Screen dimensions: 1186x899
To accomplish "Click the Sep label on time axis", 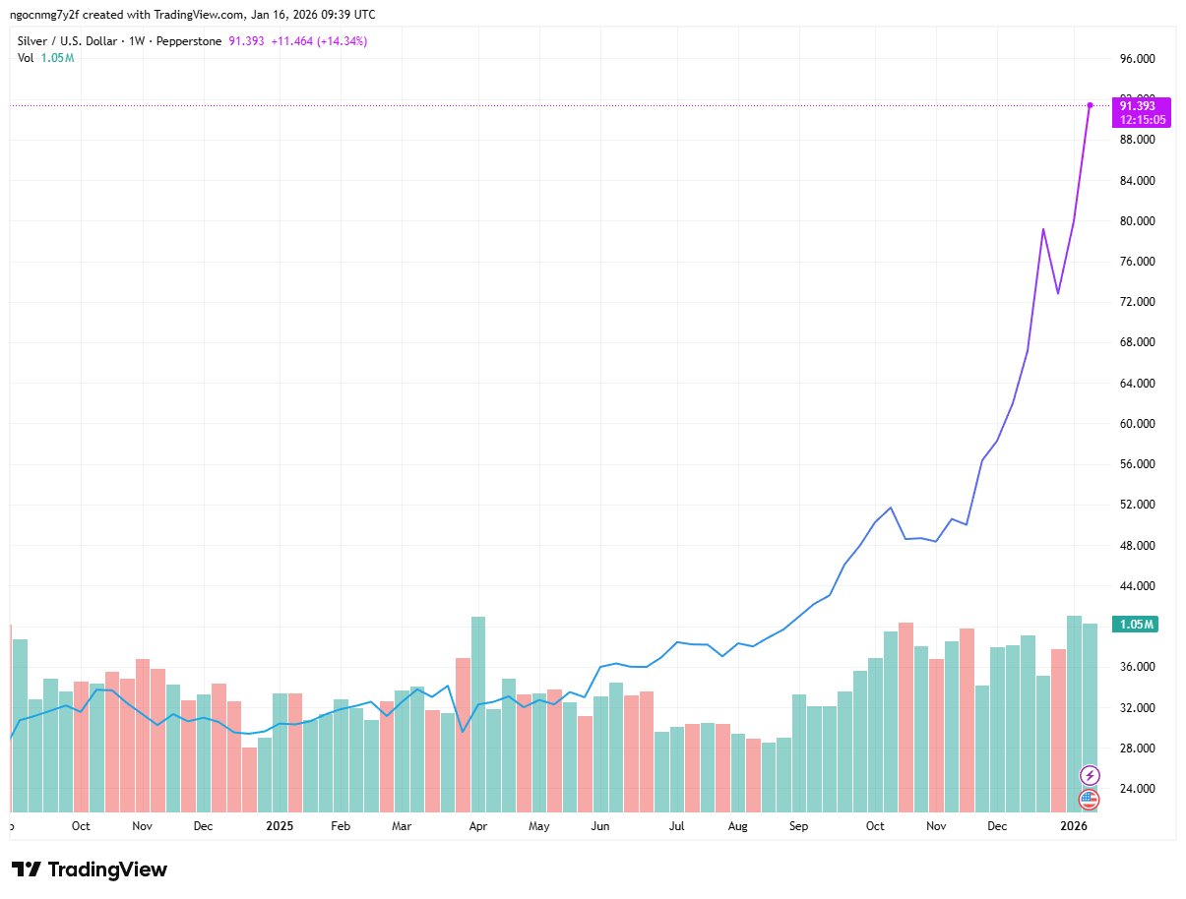I will pos(798,826).
